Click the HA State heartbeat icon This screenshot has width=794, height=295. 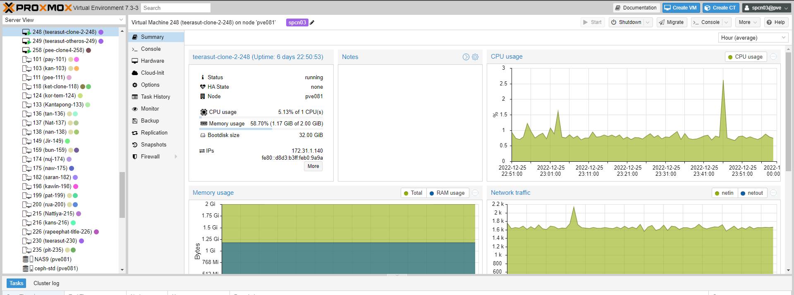[x=203, y=87]
